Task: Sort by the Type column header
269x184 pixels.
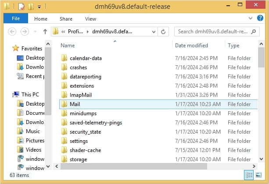Action: point(233,46)
